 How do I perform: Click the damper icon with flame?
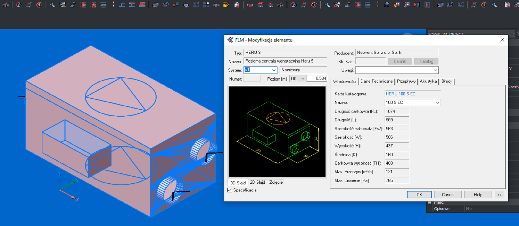click(397, 5)
